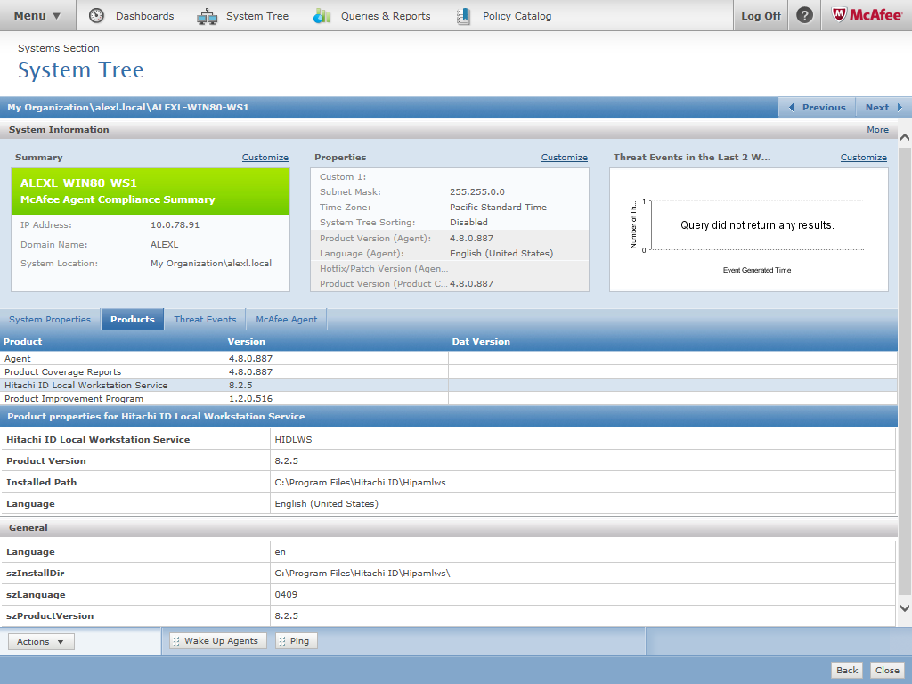912x684 pixels.
Task: Click the McAfee shield logo
Action: 839,15
